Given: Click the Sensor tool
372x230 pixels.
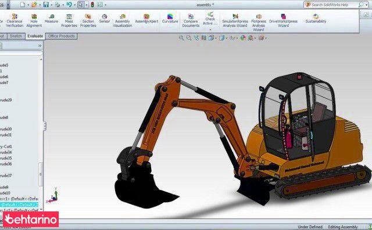Looking at the screenshot, I should click(105, 19).
